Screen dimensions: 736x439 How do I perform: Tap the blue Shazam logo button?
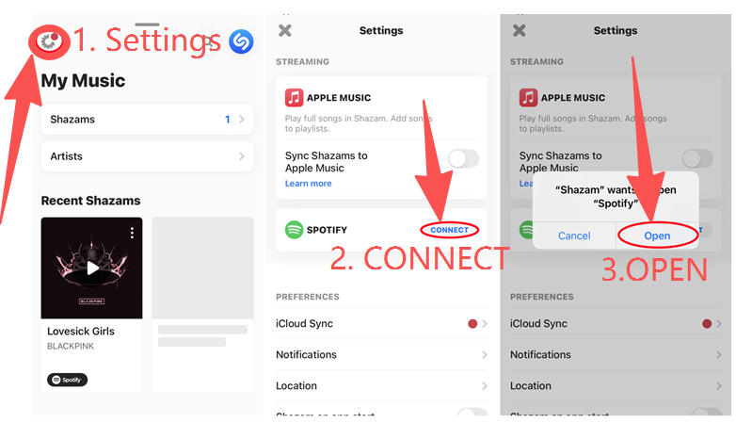241,41
